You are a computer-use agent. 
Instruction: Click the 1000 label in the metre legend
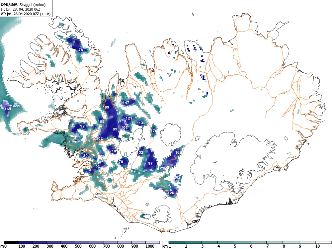[150, 246]
